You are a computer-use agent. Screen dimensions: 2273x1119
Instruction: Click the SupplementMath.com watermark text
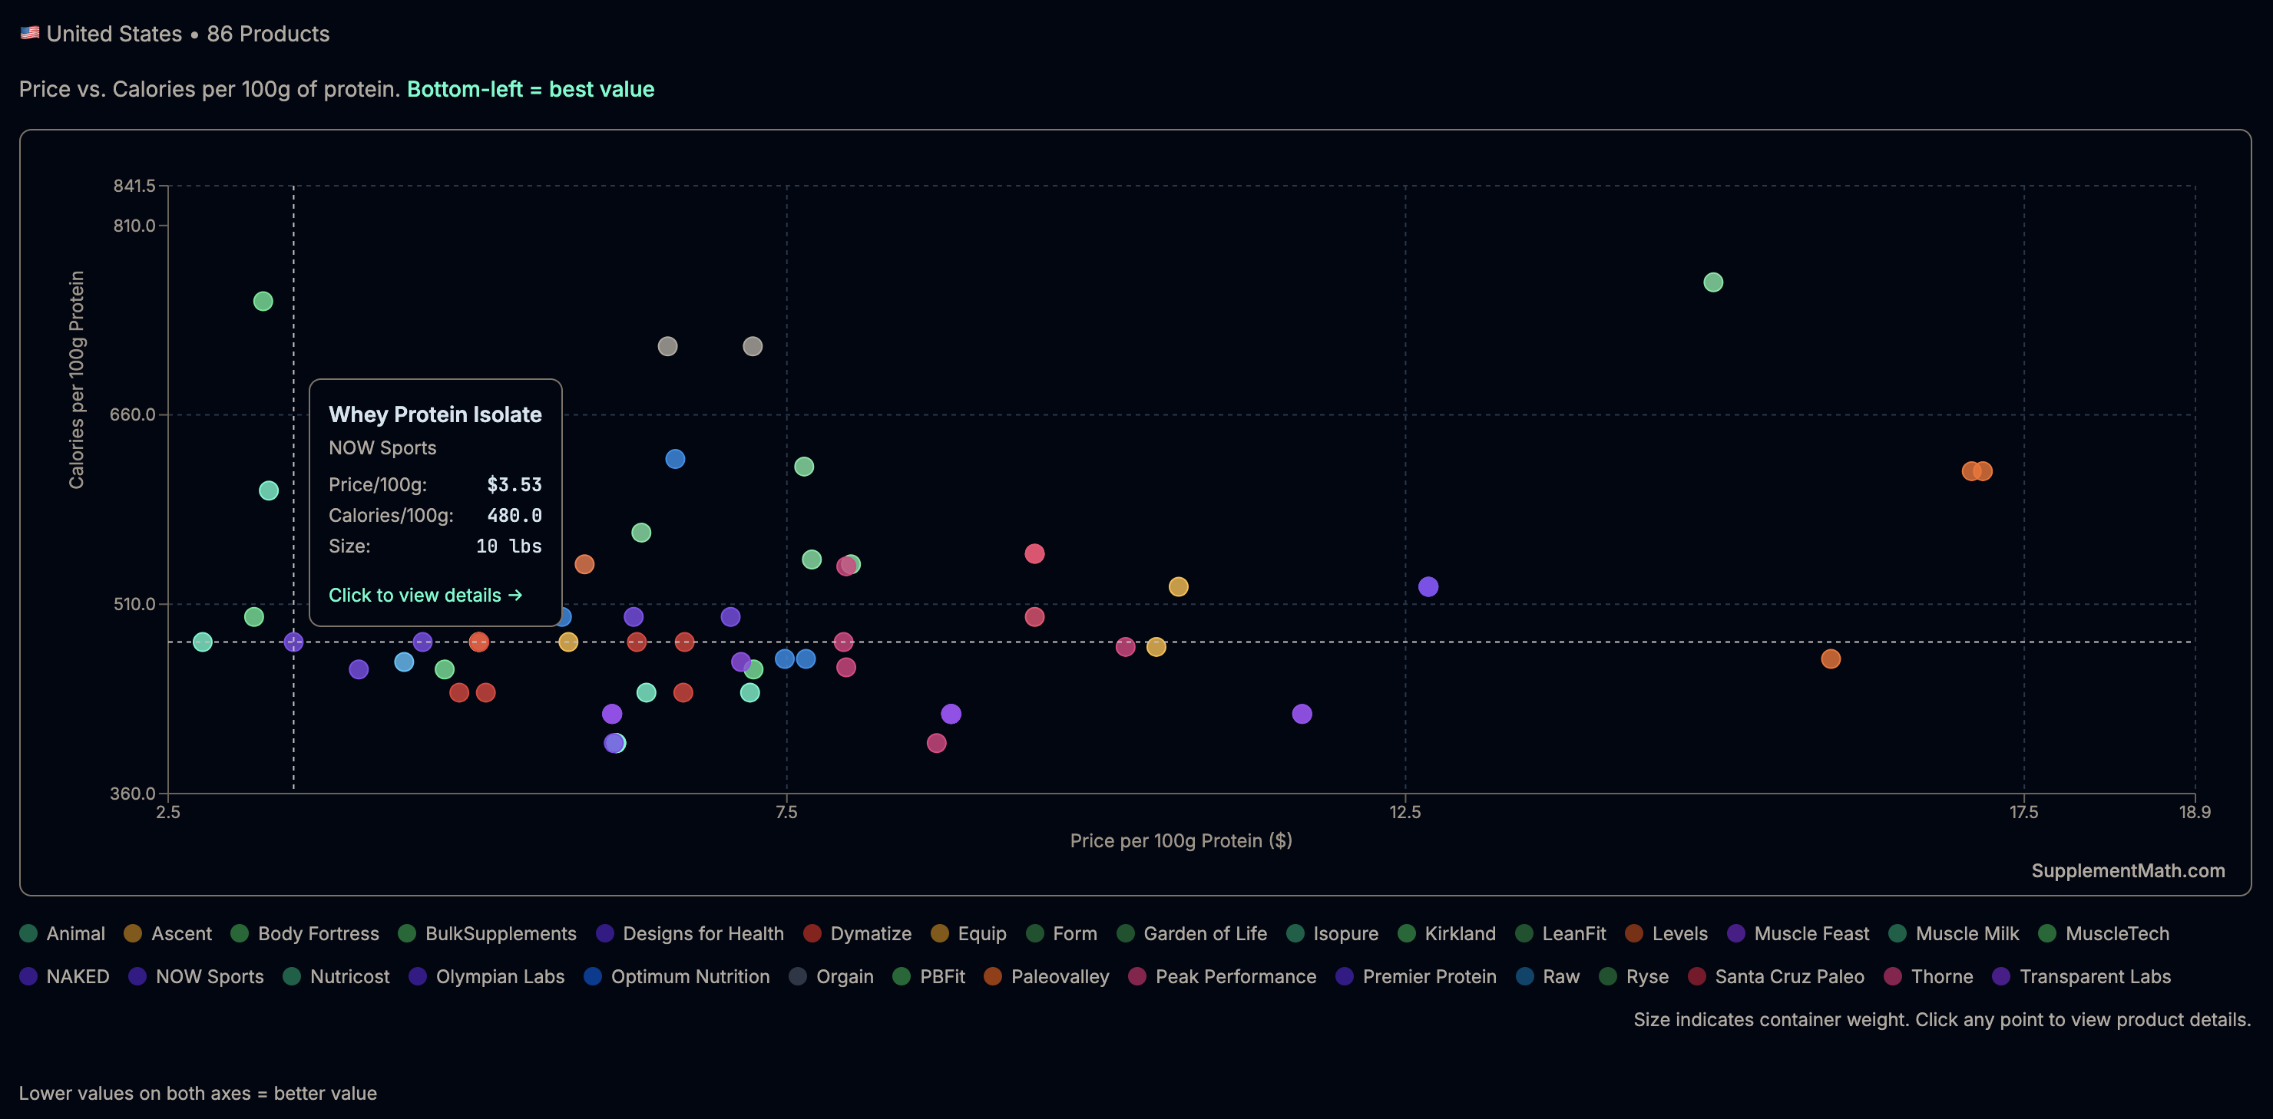pos(2127,870)
